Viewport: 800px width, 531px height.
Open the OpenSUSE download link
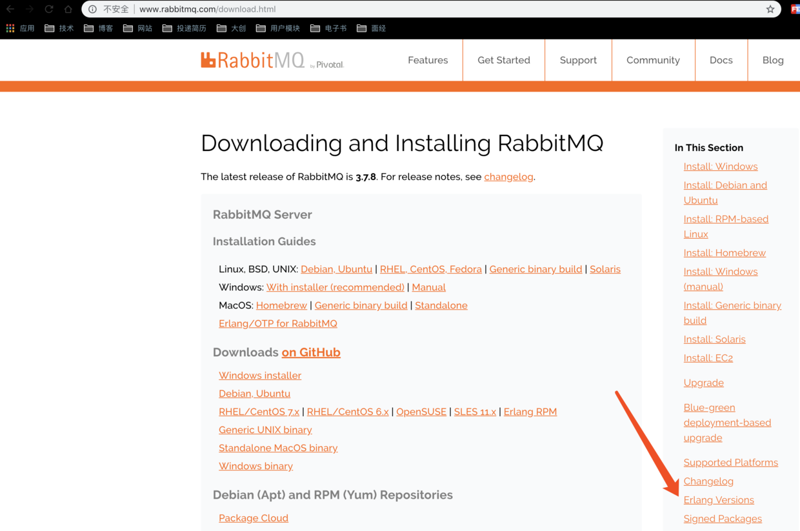(x=421, y=412)
